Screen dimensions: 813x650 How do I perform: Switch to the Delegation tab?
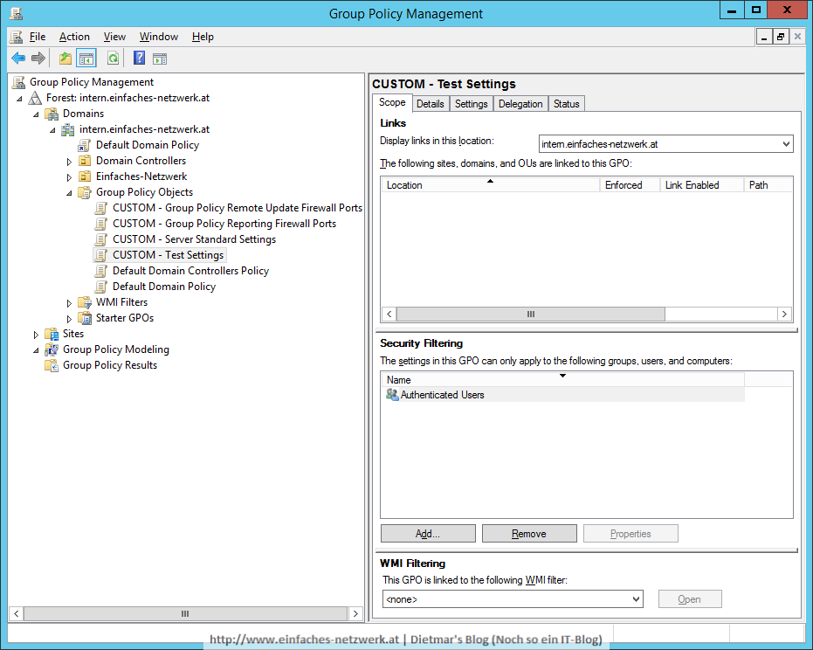[520, 104]
